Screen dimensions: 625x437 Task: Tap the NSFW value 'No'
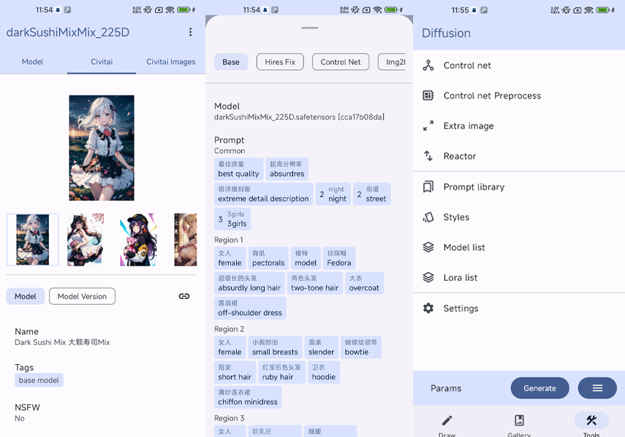coord(20,418)
